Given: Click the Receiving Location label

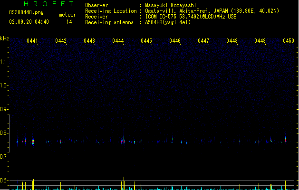Looking at the screenshot, I should 111,11.
